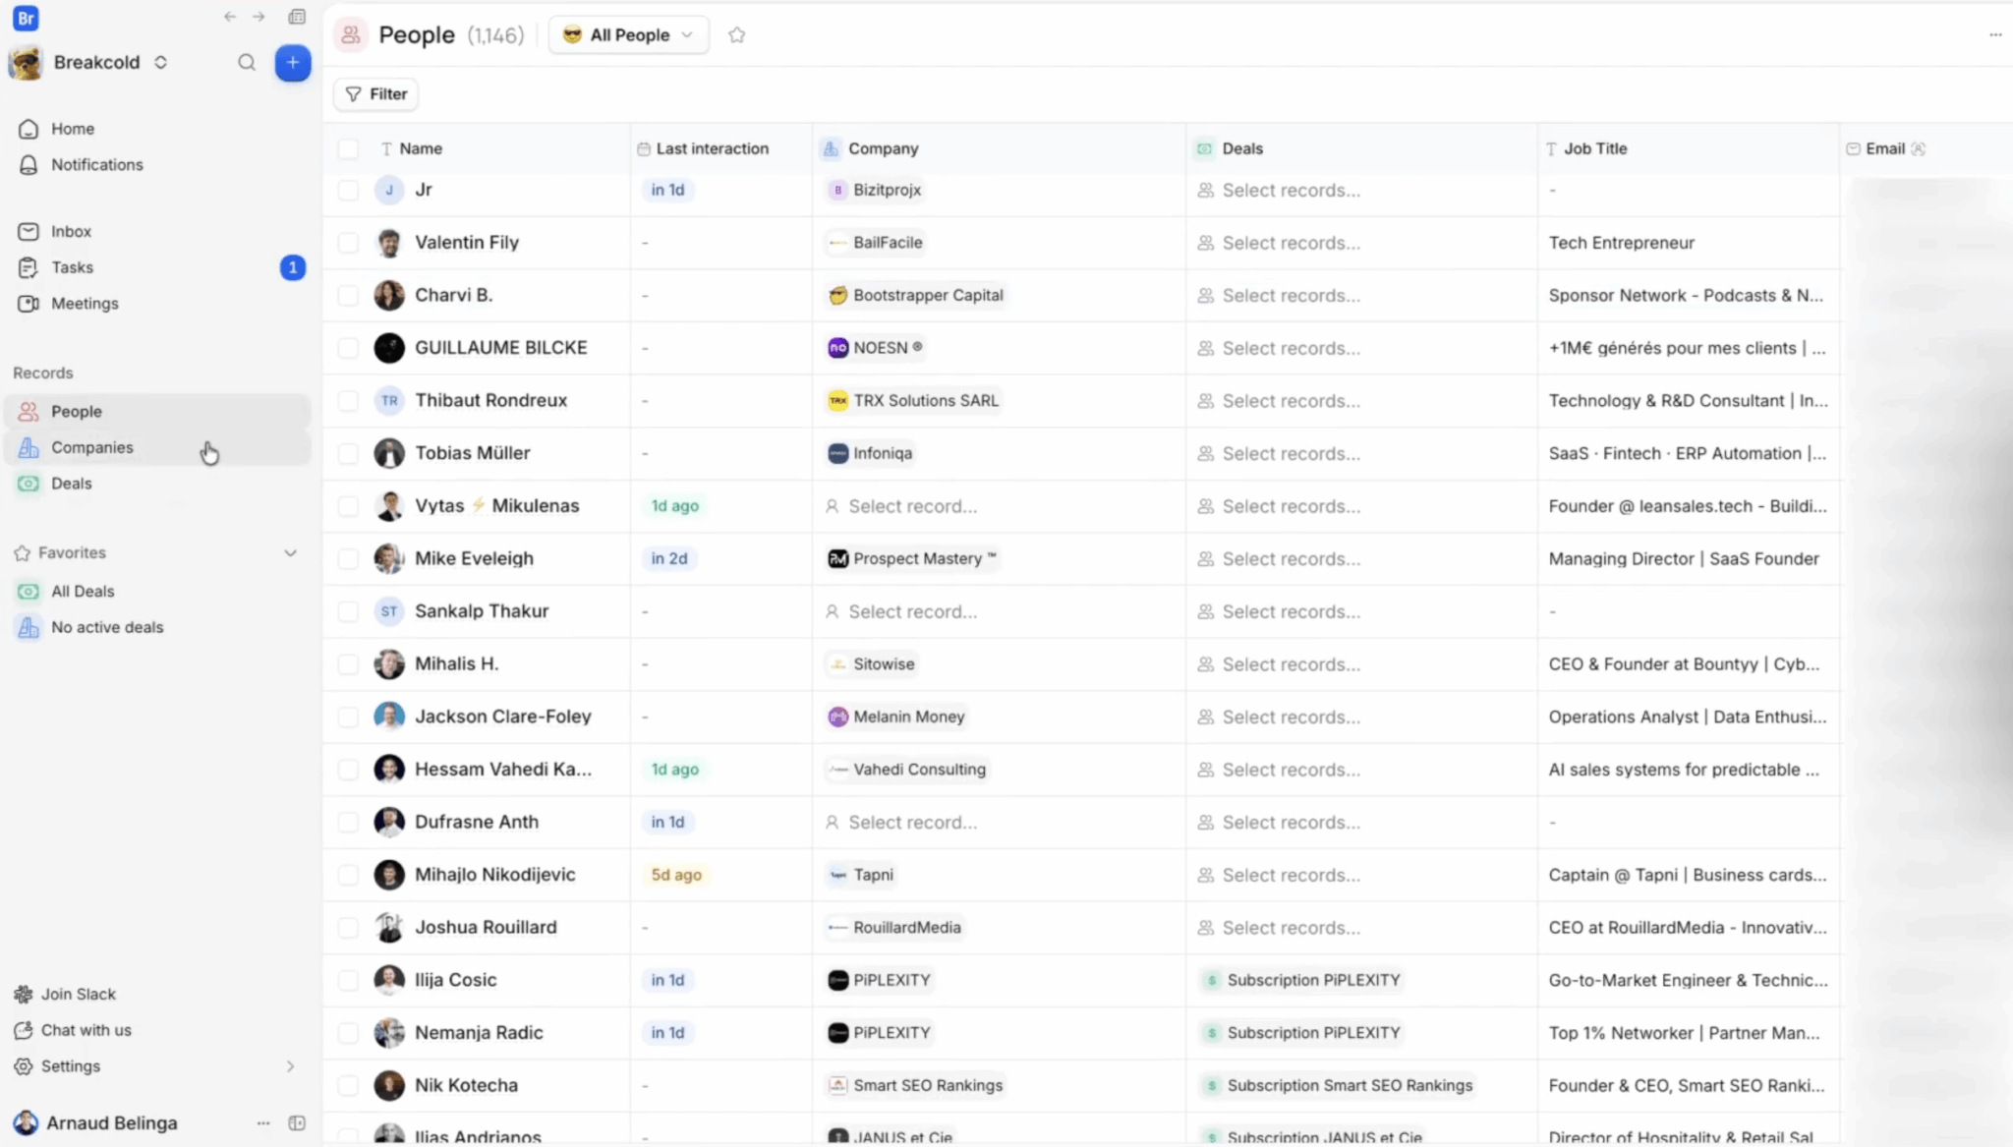Click the Filter button
Viewport: 2013px width, 1147px height.
pos(376,94)
